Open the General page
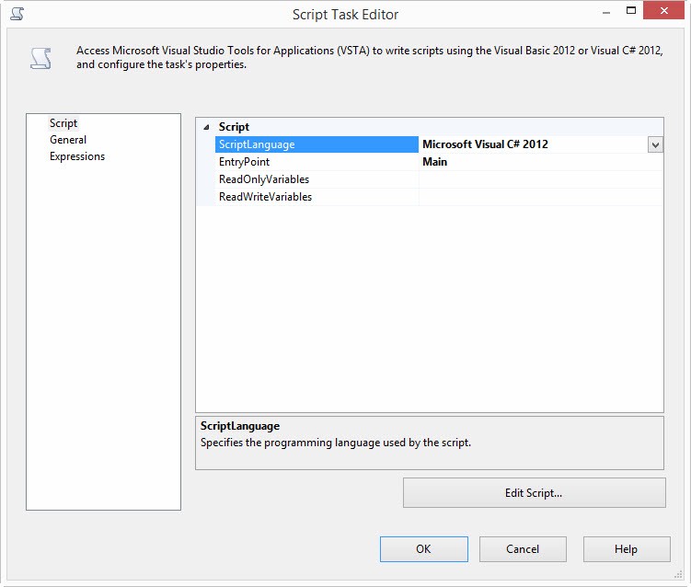 pyautogui.click(x=68, y=140)
